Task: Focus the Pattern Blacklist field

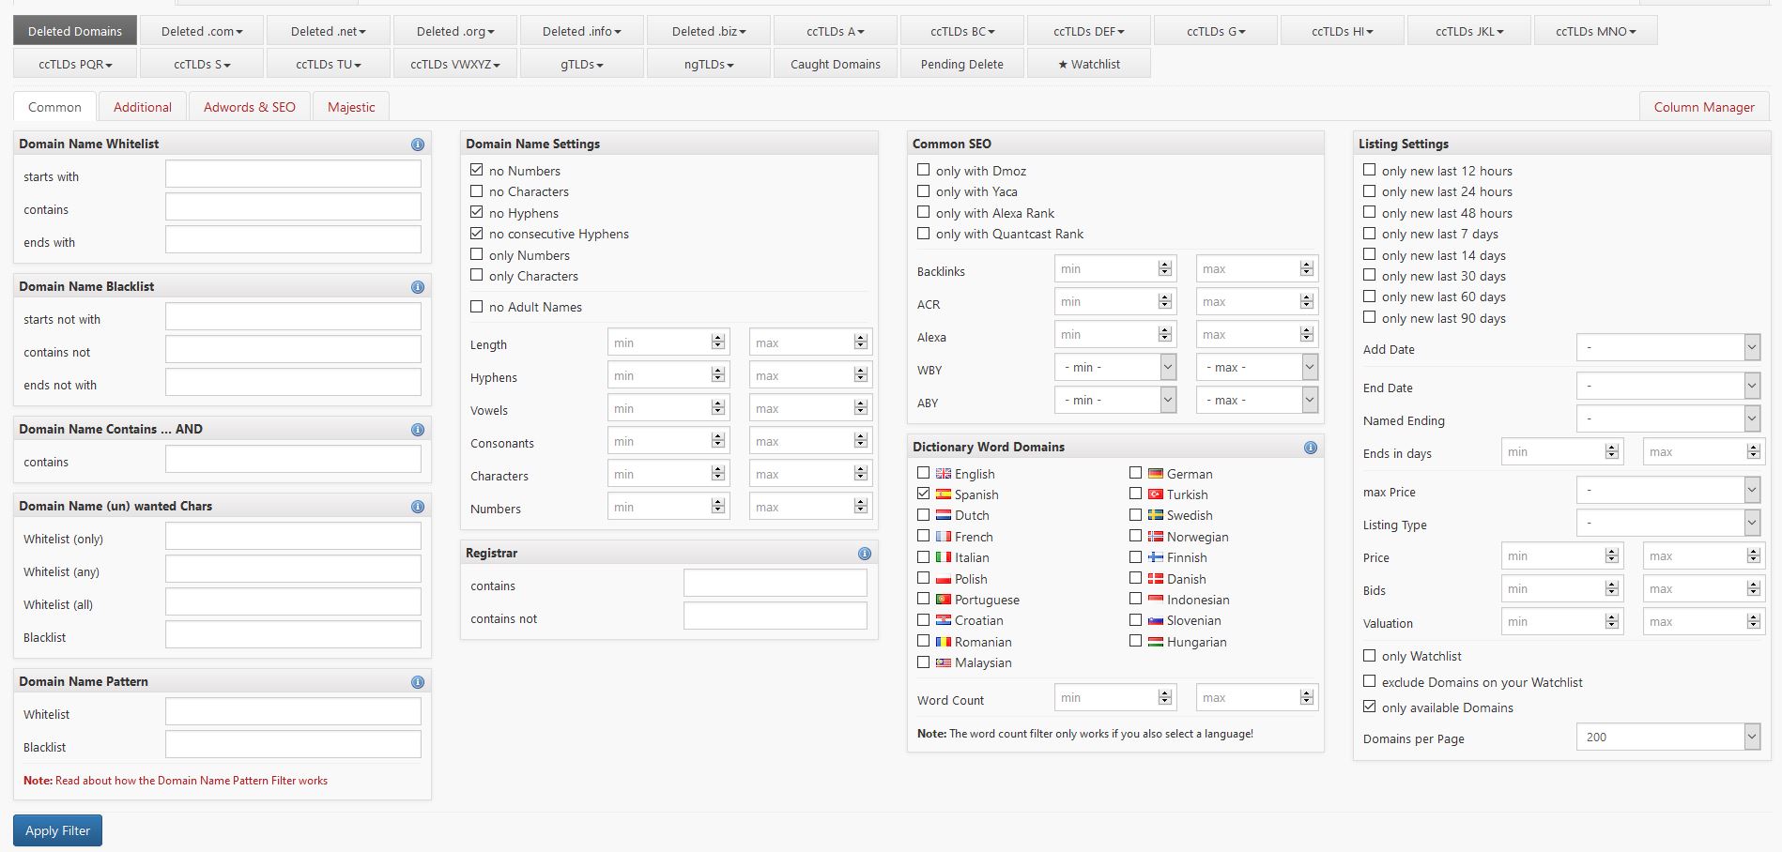Action: (x=293, y=744)
